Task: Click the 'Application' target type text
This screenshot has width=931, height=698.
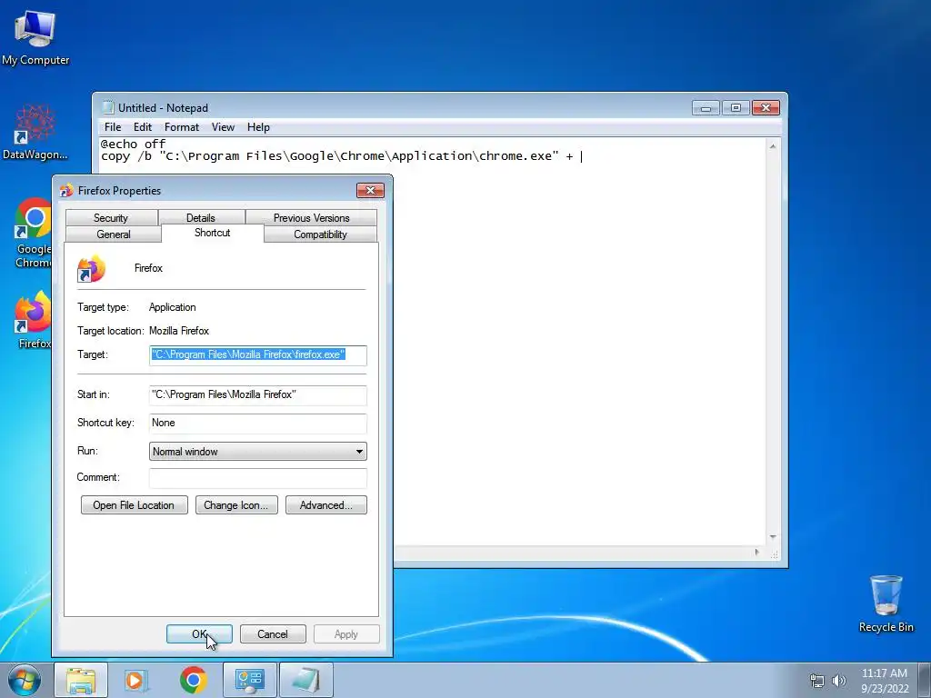Action: 172,307
